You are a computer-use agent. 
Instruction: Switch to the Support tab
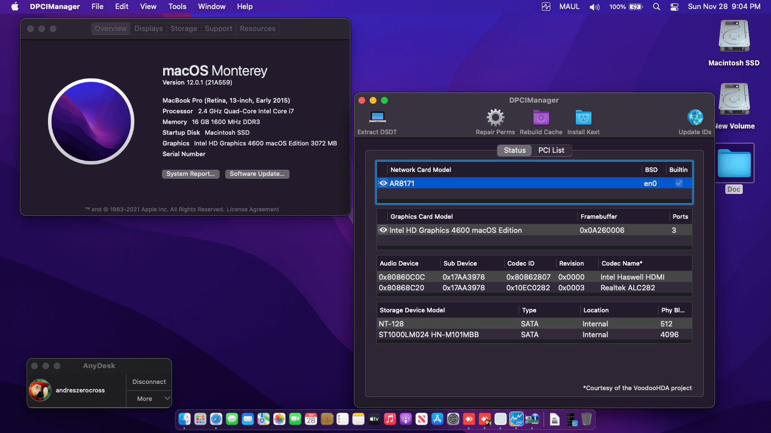(x=218, y=29)
